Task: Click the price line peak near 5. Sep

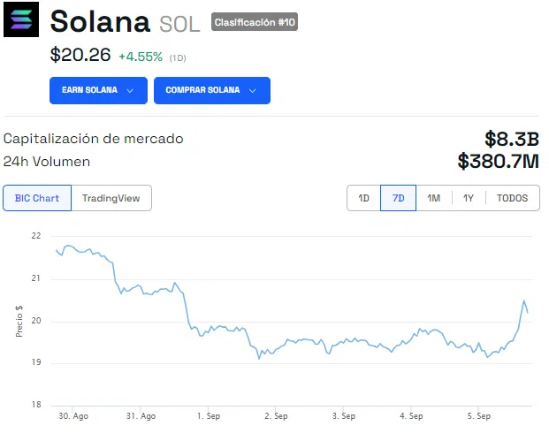Action: pos(524,300)
